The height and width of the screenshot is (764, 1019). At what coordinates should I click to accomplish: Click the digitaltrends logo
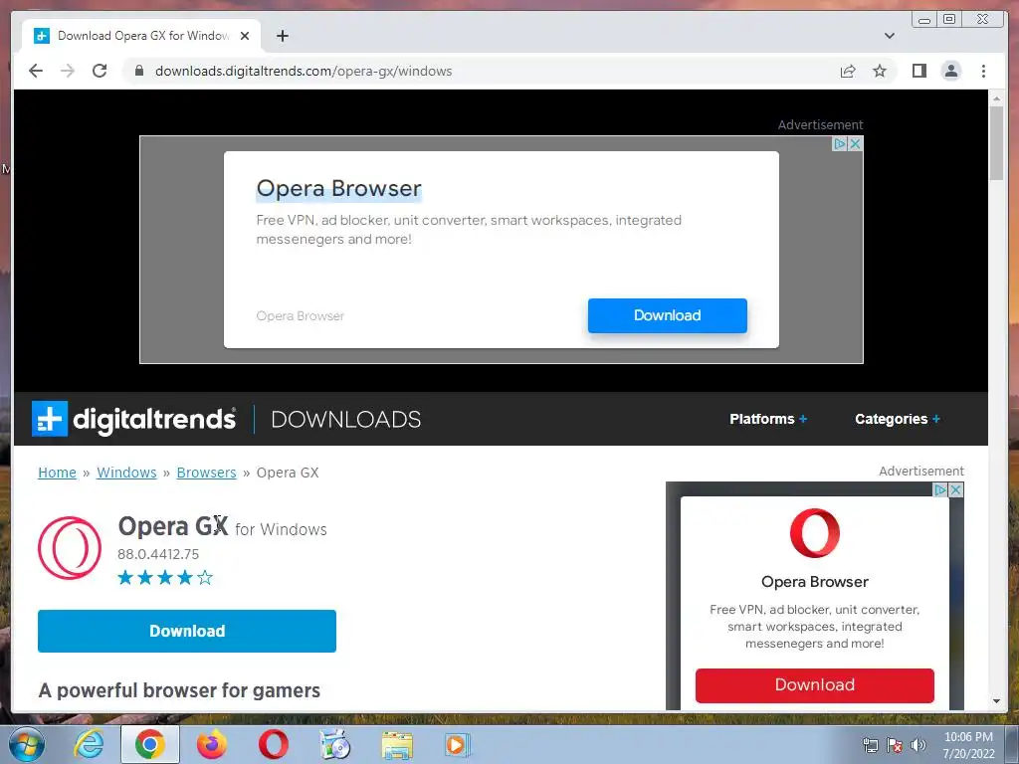(134, 419)
